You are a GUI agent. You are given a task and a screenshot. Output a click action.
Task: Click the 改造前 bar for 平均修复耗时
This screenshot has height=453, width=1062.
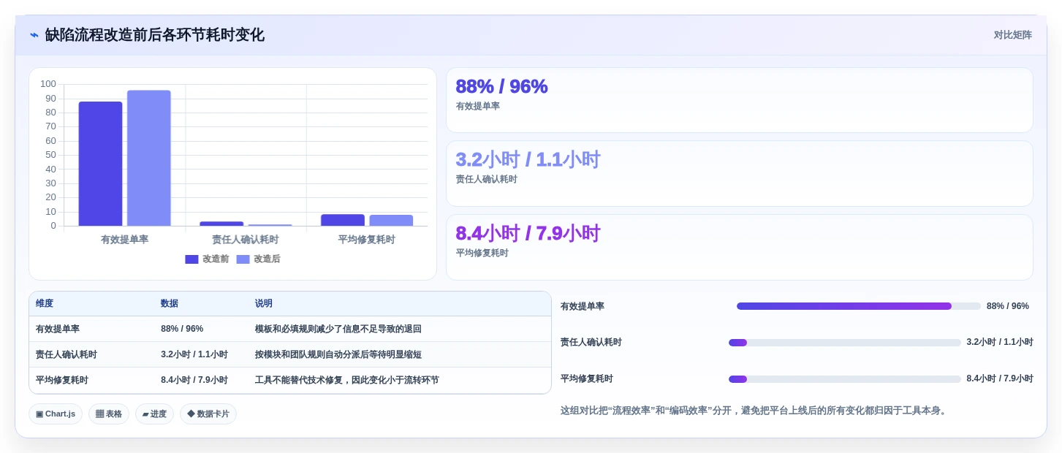click(x=343, y=220)
